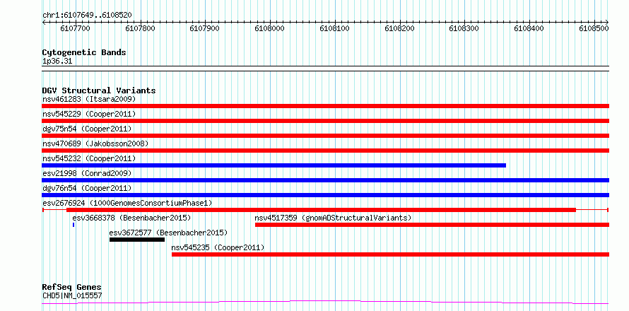629x311 pixels.
Task: Click the dgv75n54 (Cooper2011) red bar
Action: coord(325,136)
